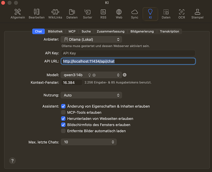Open the Allgemein preferences pane
The width and height of the screenshot is (212, 172).
[x=18, y=14]
